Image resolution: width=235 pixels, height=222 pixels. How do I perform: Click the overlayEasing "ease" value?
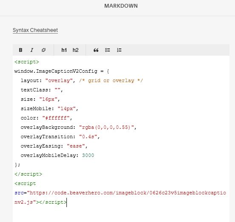click(76, 146)
